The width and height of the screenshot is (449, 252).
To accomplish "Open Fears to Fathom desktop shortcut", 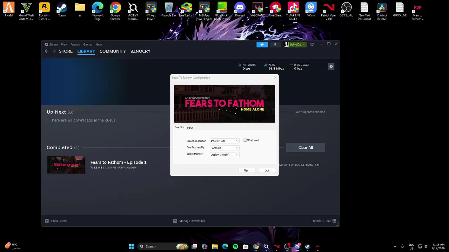I will [x=417, y=12].
